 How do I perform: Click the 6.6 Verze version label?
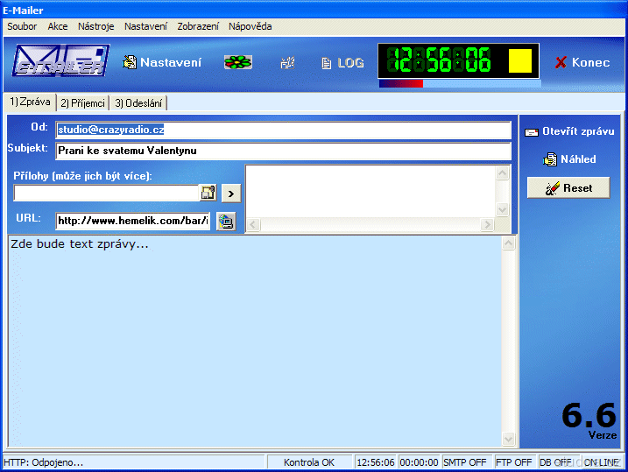tap(589, 420)
